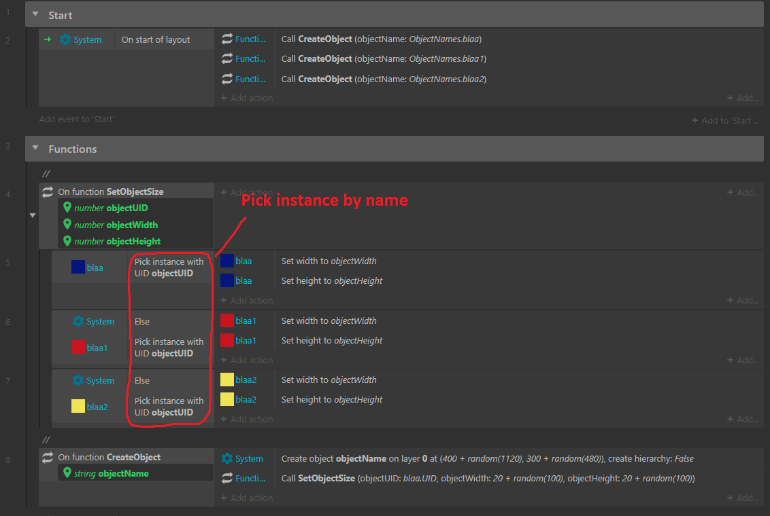Select On function CreateObject header

109,457
